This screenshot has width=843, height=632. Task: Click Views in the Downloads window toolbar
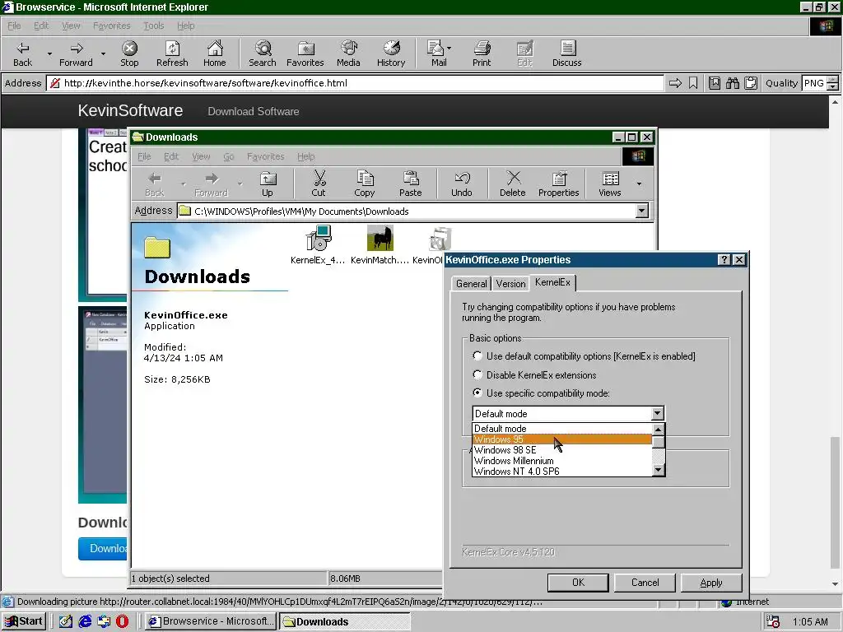[610, 184]
